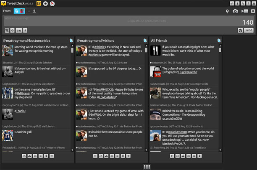The image size is (257, 170).
Task: Click the GuyKawasaki avatar thumbnail
Action: 155,72
